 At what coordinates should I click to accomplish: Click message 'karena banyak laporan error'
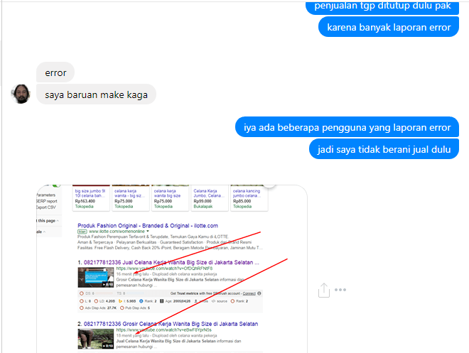tap(389, 27)
